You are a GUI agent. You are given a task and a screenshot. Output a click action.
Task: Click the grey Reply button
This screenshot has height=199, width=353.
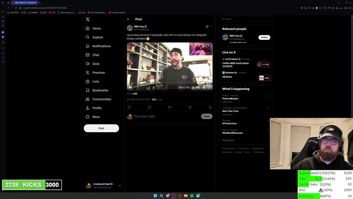(x=207, y=116)
